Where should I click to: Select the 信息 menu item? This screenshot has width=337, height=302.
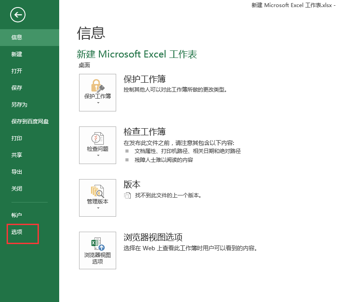pos(30,38)
